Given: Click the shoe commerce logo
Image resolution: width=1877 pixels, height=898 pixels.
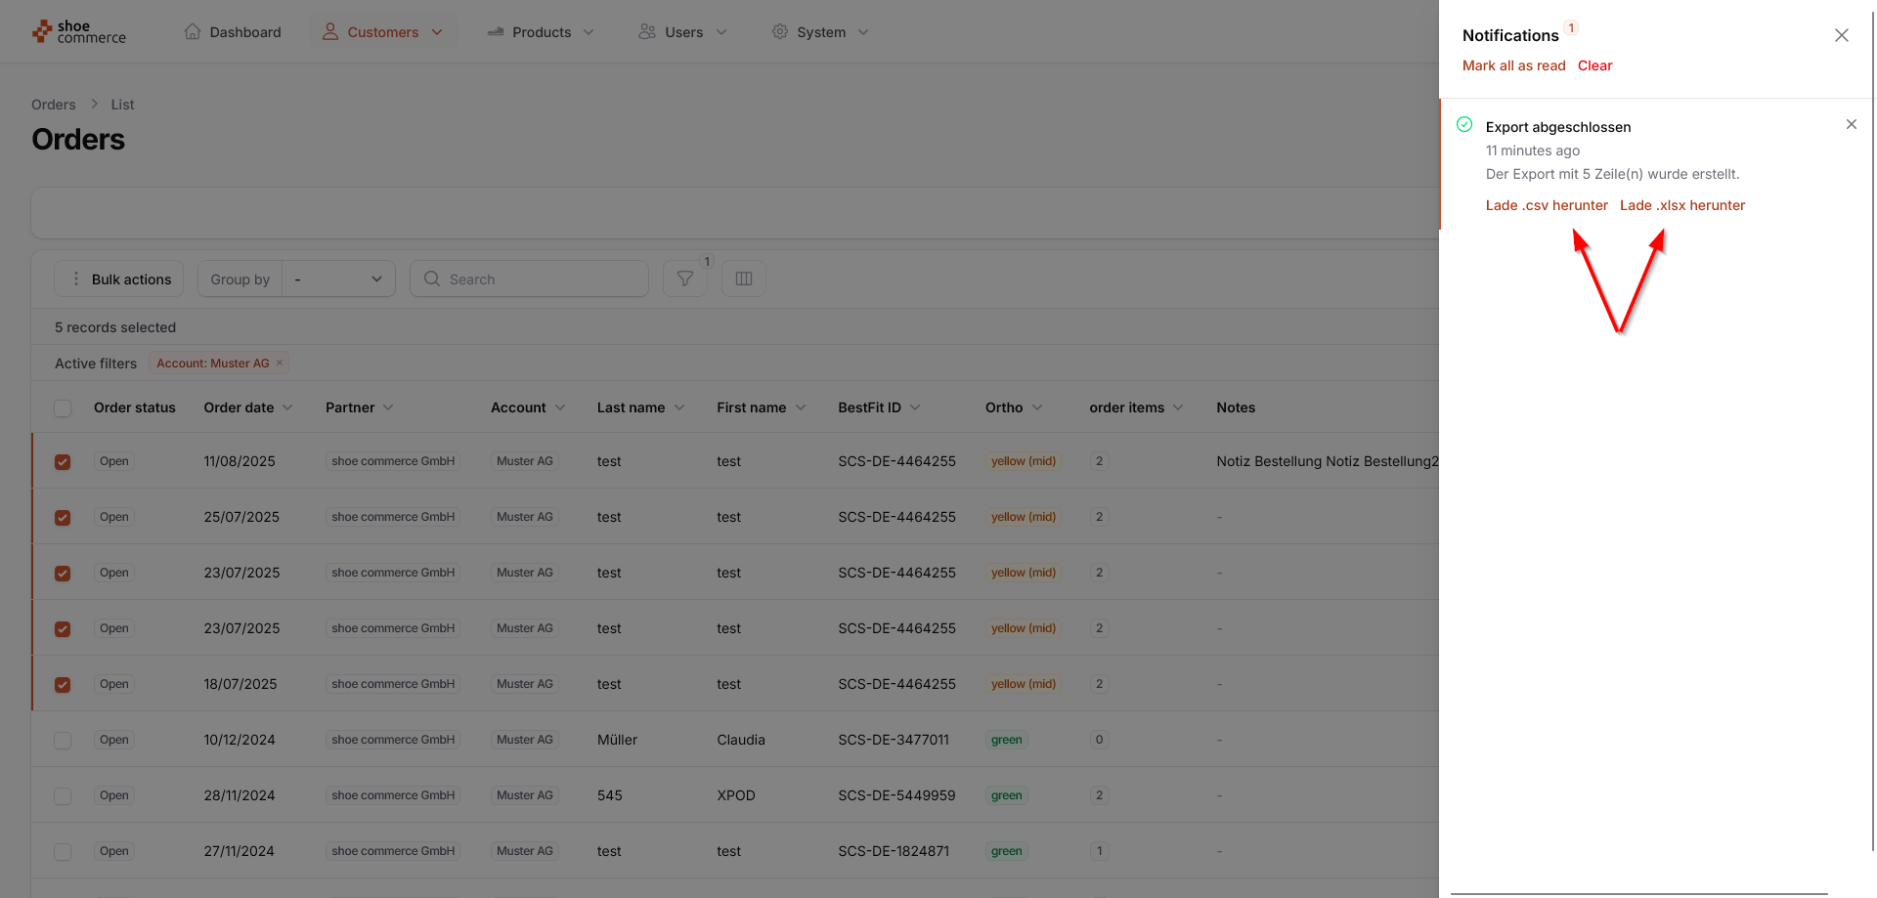Looking at the screenshot, I should click(79, 32).
